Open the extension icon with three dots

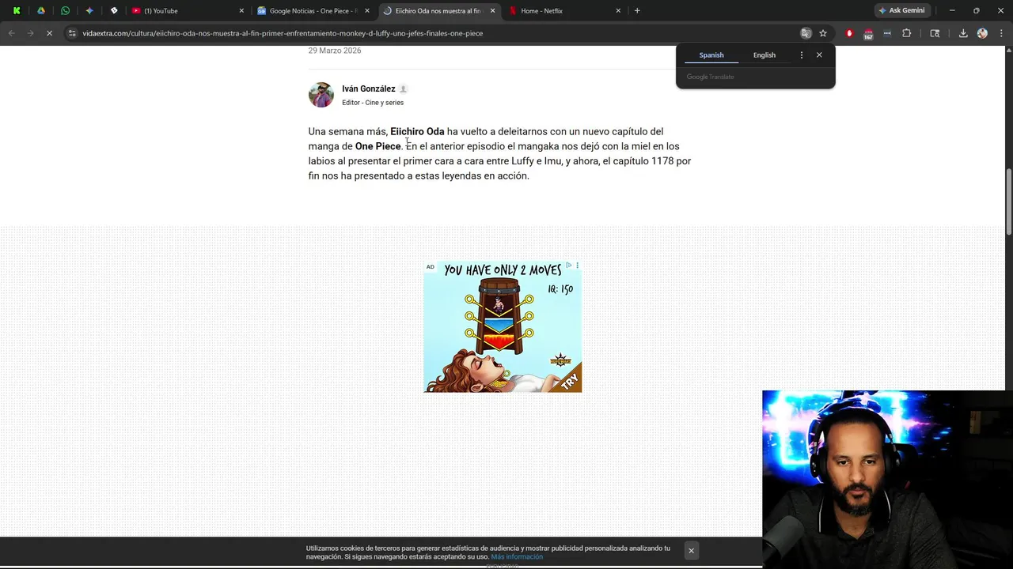click(887, 33)
